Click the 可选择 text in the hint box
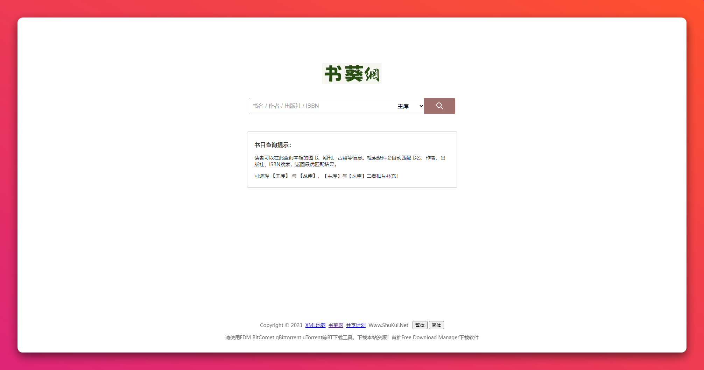This screenshot has width=704, height=370. tap(262, 176)
